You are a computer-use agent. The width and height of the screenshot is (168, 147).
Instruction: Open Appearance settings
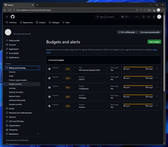tap(14, 49)
